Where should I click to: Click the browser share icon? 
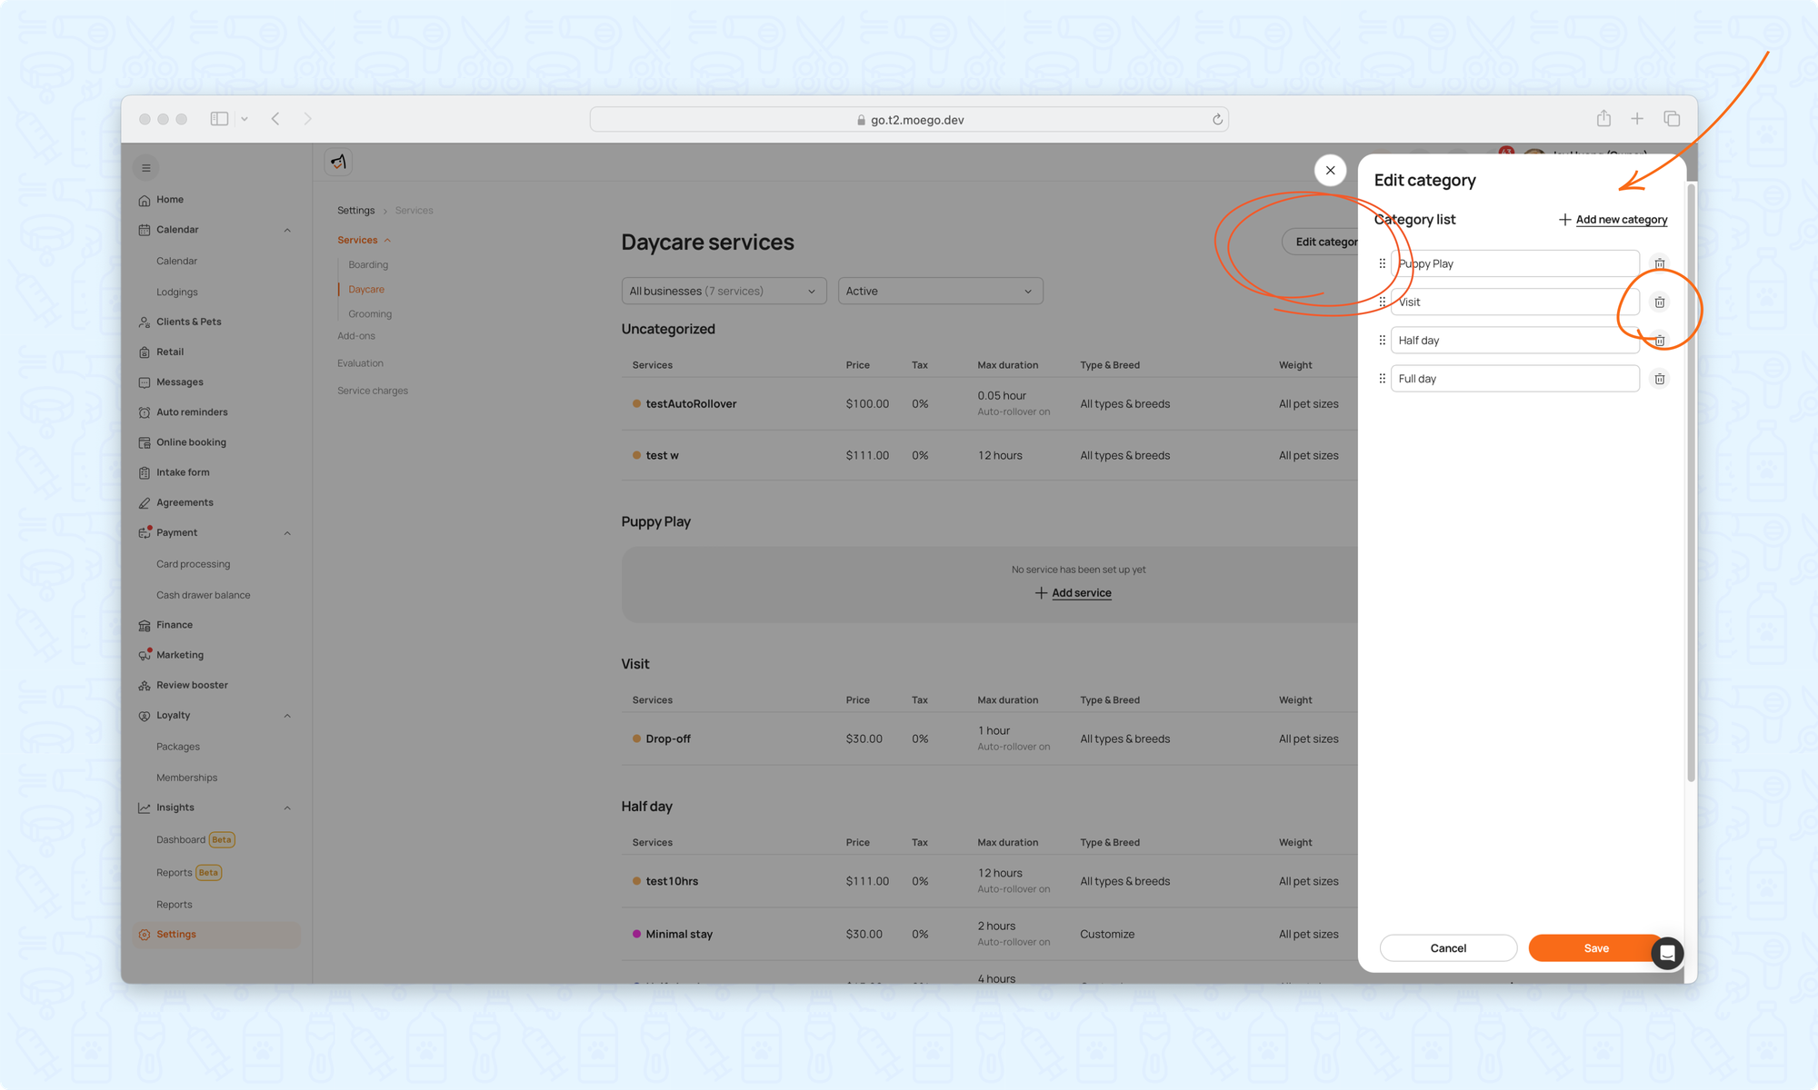click(1603, 119)
